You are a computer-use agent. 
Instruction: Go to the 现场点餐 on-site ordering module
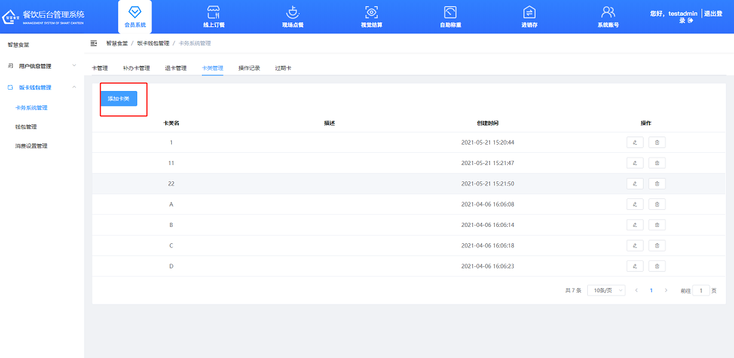(x=292, y=16)
